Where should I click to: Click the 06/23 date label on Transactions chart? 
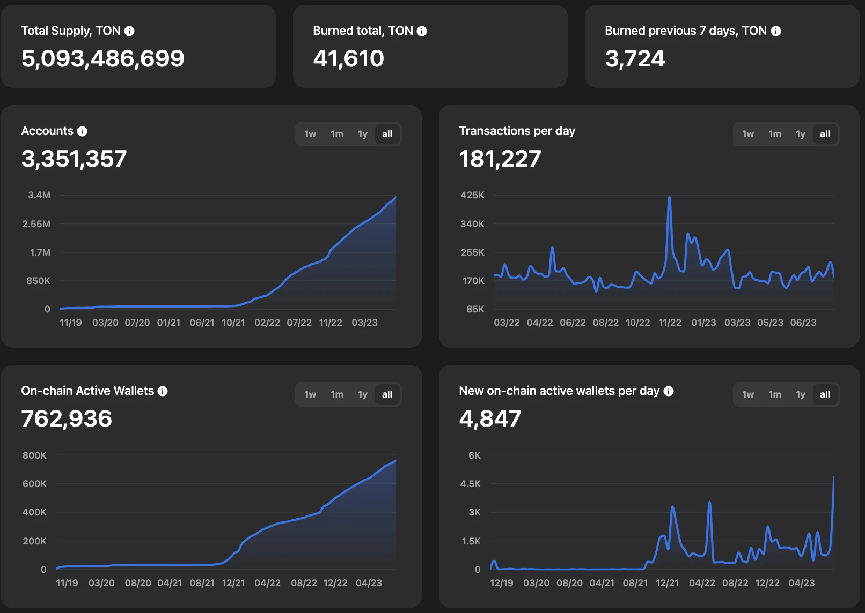click(803, 323)
